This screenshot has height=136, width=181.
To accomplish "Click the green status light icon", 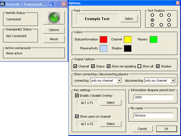I will click(52, 18).
